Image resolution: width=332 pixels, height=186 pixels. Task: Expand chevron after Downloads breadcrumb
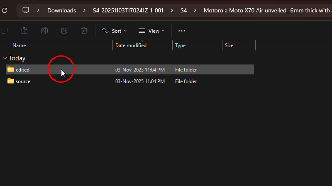pos(84,10)
